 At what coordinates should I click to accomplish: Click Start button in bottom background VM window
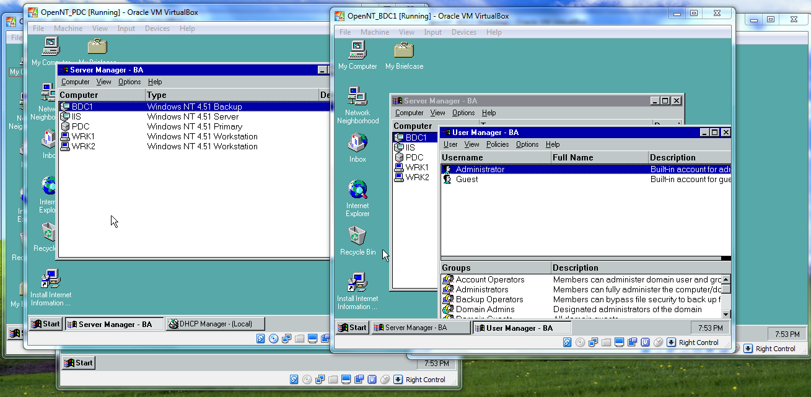79,363
